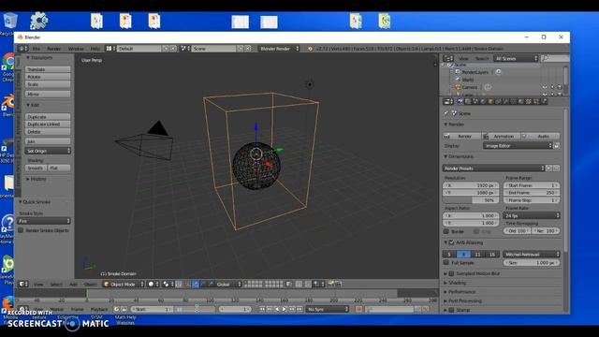Image resolution: width=599 pixels, height=337 pixels.
Task: Select anti-aliasing samples 11
Action: pos(478,254)
